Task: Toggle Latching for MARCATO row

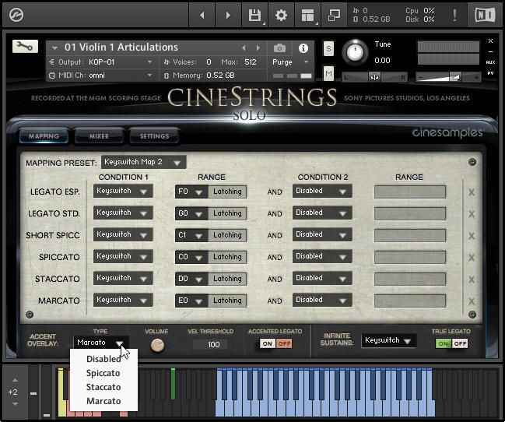Action: [x=227, y=301]
